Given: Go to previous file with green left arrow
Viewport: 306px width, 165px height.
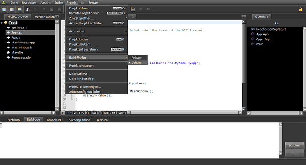Looking at the screenshot, I should (x=141, y=9).
